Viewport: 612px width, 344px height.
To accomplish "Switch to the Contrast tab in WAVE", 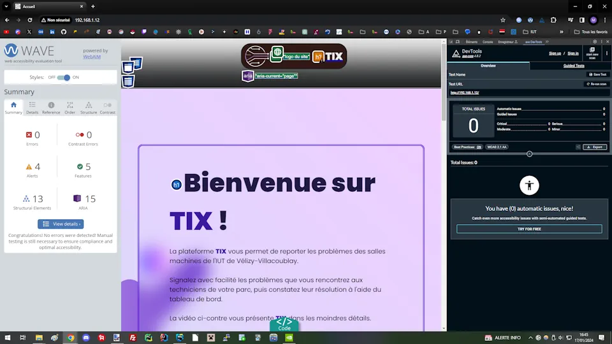I will (x=107, y=108).
